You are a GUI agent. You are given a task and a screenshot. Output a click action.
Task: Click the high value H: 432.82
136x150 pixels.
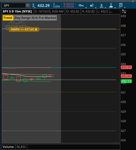pyautogui.click(x=88, y=11)
